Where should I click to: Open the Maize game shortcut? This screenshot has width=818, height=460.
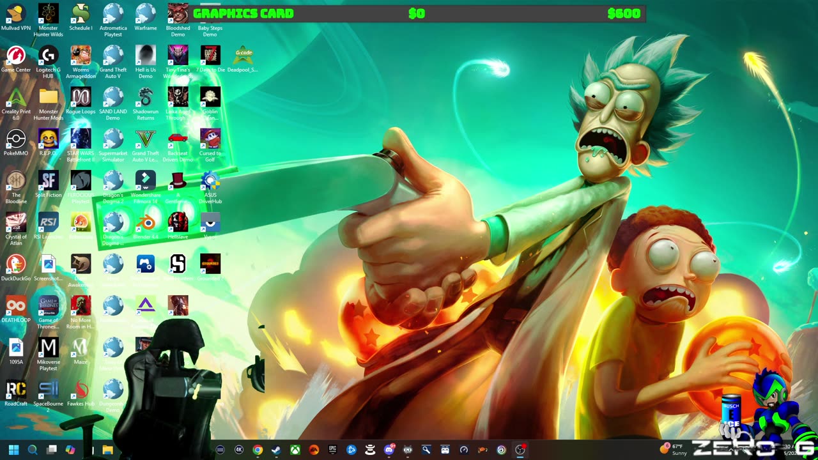click(x=81, y=351)
